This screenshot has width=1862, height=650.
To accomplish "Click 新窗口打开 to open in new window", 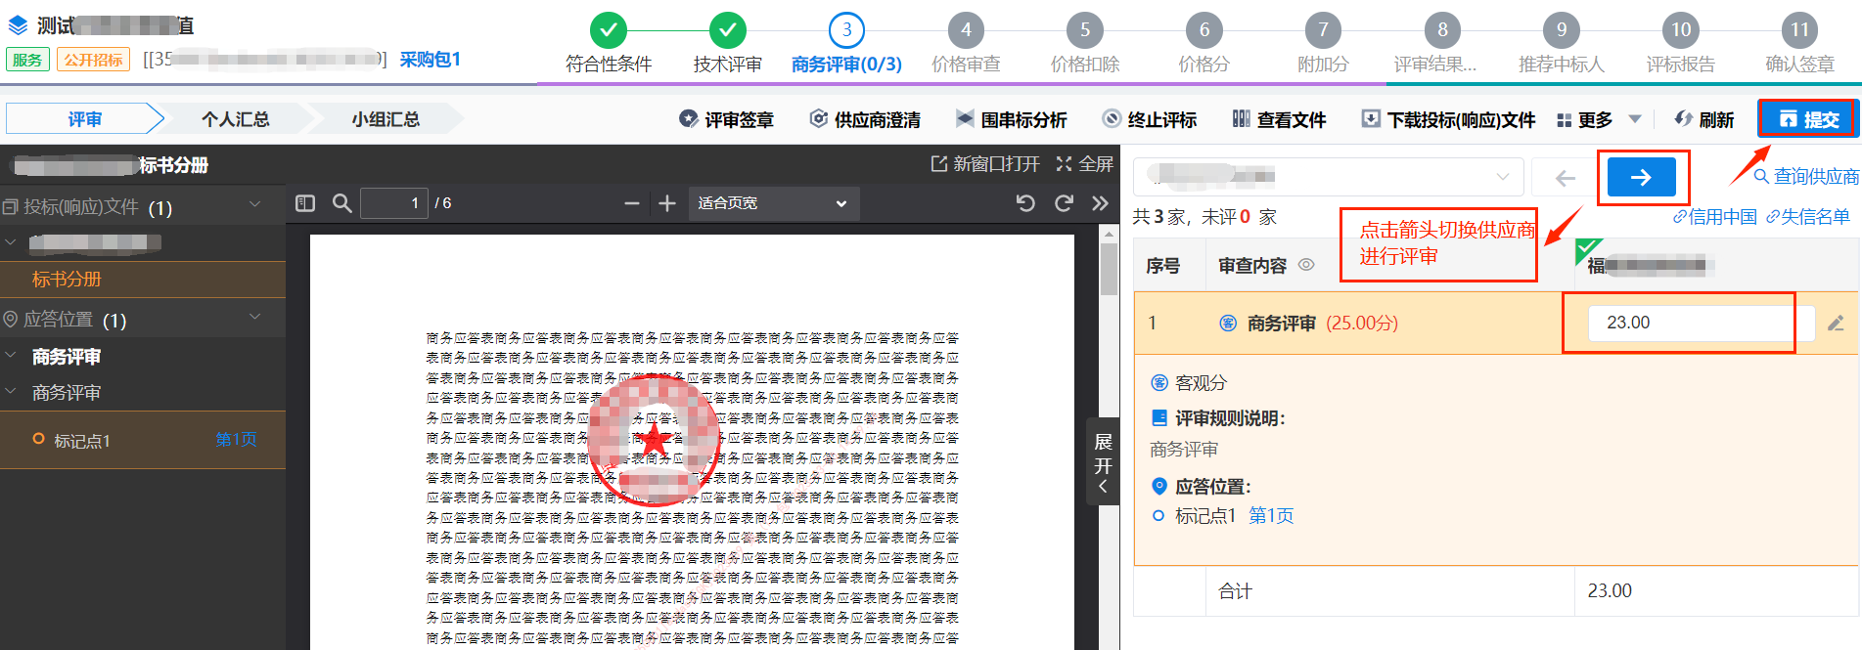I will [x=984, y=163].
